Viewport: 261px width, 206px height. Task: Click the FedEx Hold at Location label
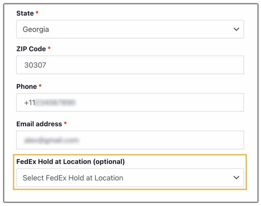point(70,162)
